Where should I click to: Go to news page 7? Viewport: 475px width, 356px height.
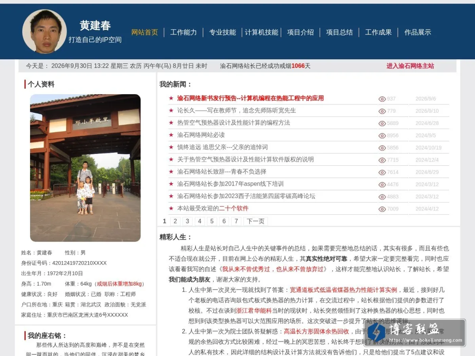point(236,221)
